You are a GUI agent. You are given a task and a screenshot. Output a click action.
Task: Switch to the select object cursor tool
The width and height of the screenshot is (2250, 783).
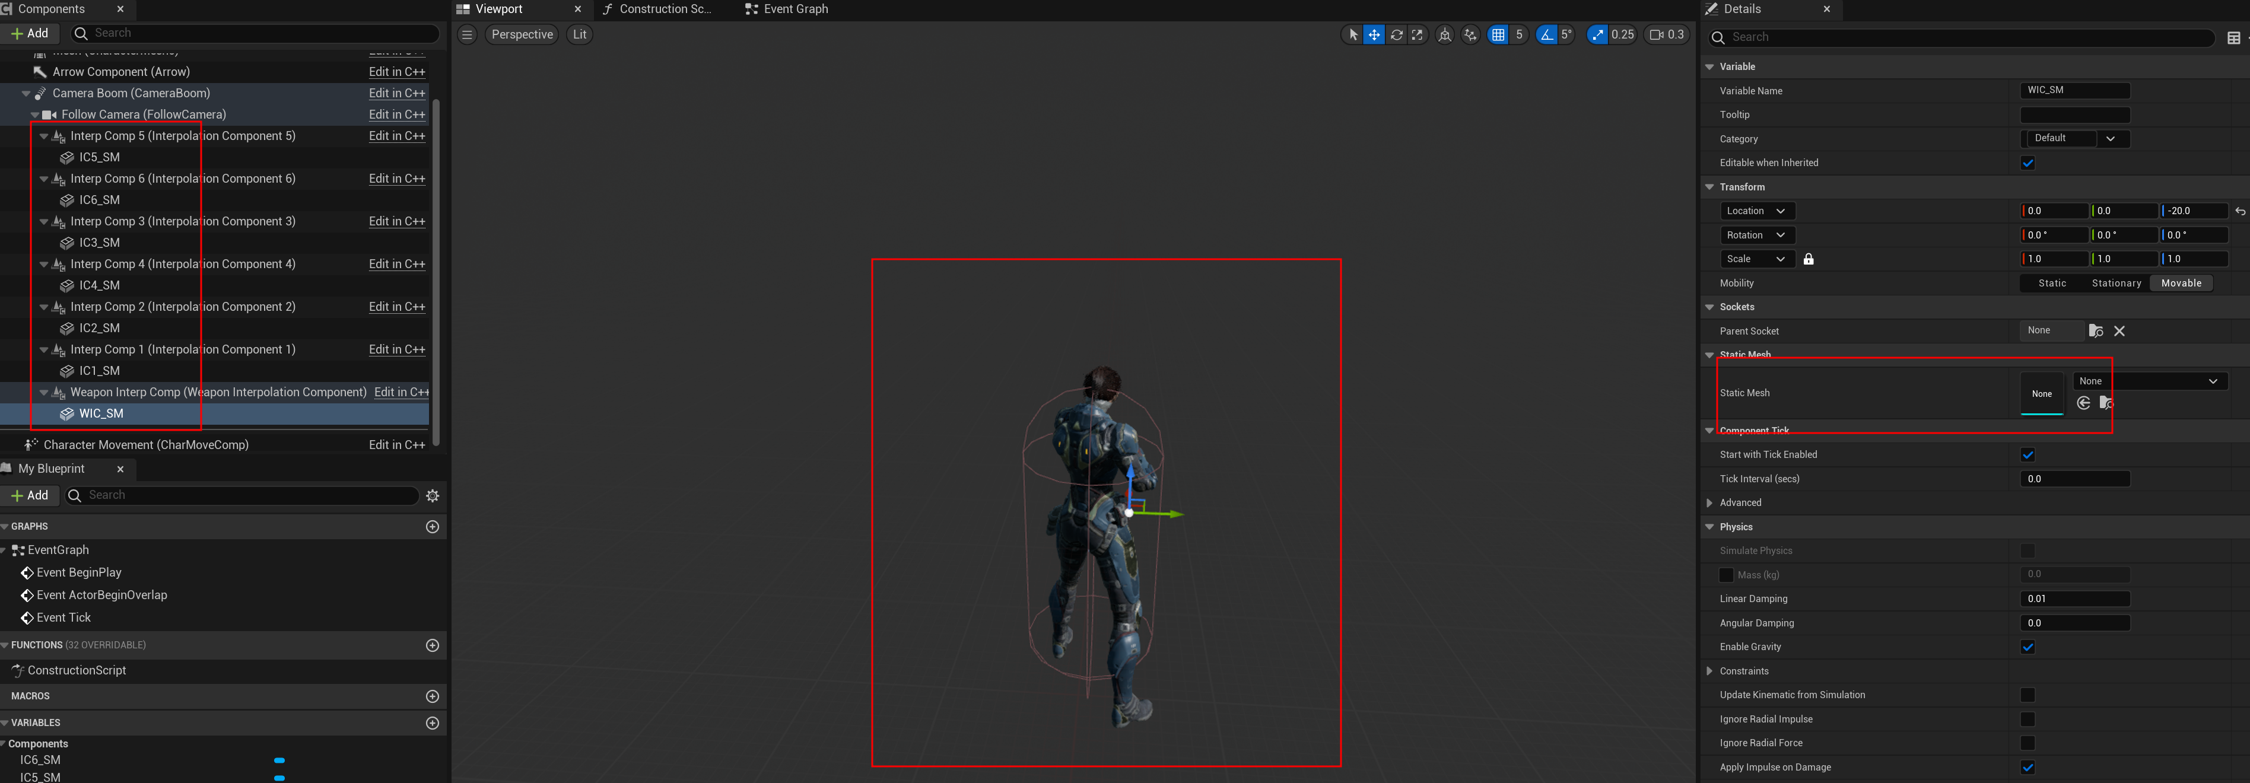pos(1353,35)
